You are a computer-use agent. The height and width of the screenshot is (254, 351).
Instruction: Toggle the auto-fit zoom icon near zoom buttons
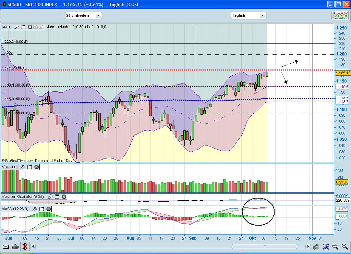(326, 247)
